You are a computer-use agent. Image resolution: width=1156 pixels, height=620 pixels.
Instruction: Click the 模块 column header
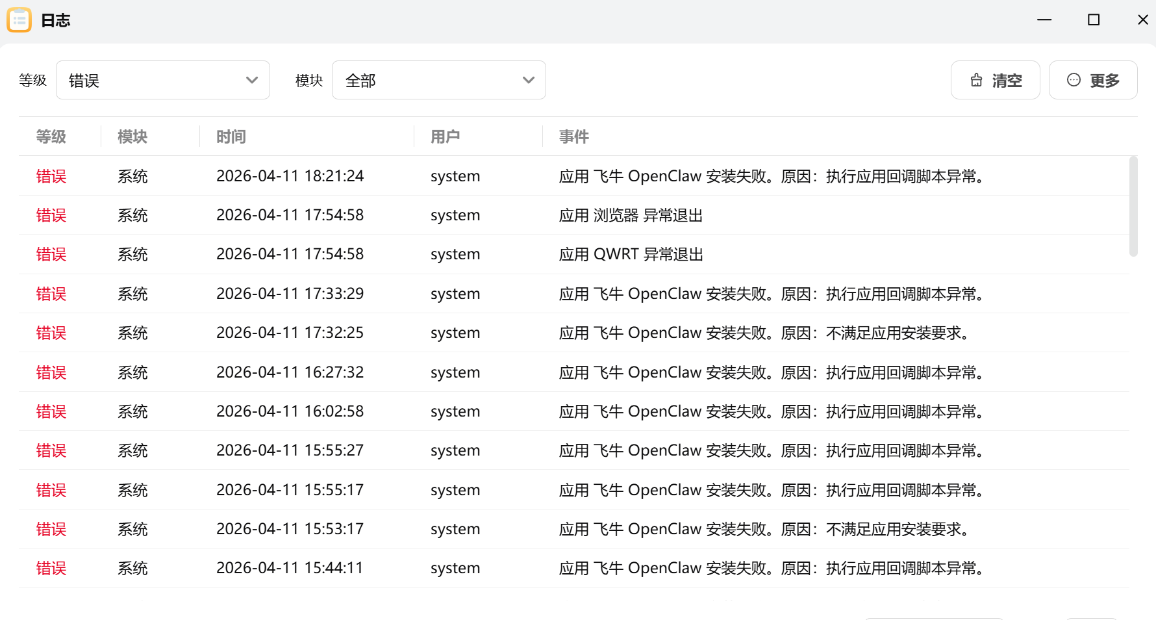[x=132, y=136]
